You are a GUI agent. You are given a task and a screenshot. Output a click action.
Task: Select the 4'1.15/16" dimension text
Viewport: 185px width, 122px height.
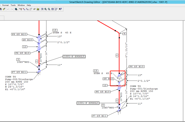(126, 50)
